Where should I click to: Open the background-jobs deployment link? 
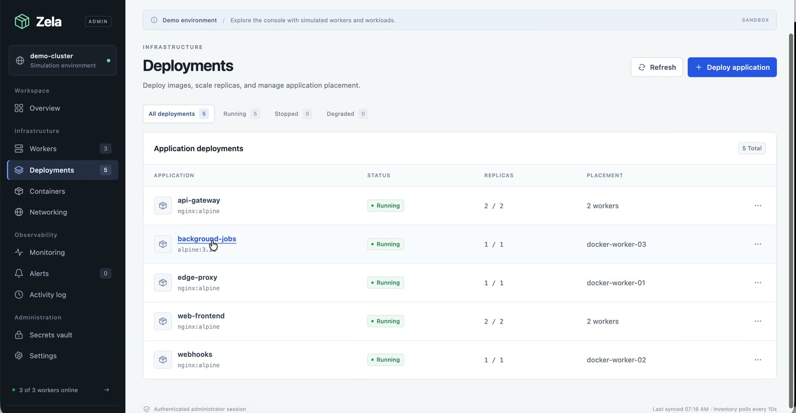[207, 239]
